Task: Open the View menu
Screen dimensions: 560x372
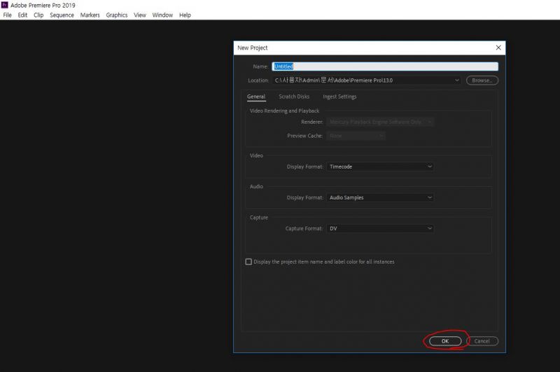Action: pos(140,15)
